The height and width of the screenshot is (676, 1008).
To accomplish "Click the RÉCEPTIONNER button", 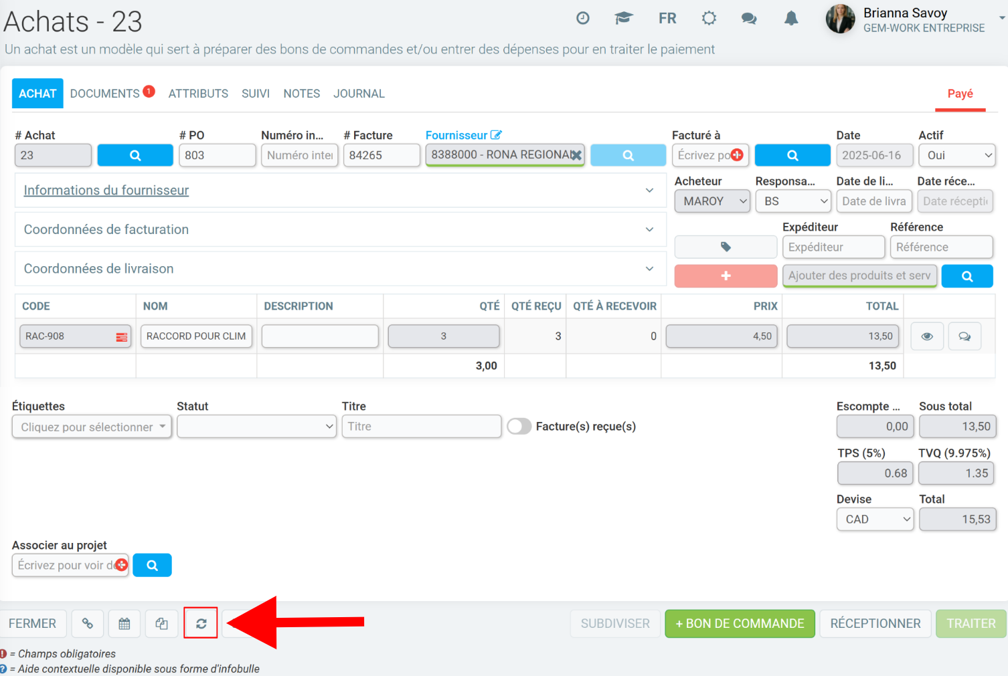I will pos(875,623).
